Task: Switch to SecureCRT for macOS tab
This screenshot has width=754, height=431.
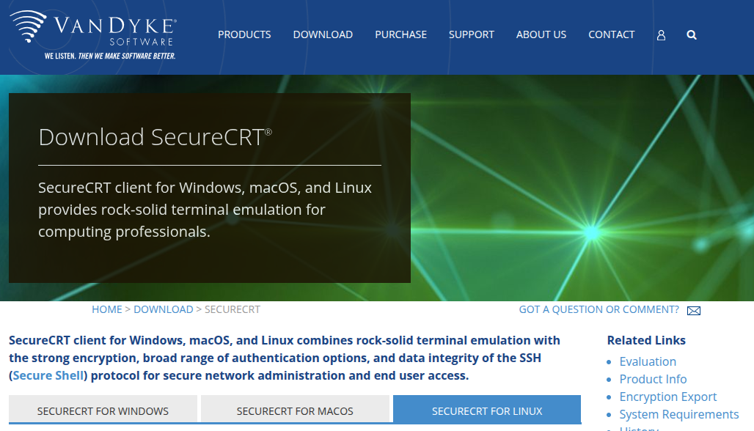Action: coord(295,411)
